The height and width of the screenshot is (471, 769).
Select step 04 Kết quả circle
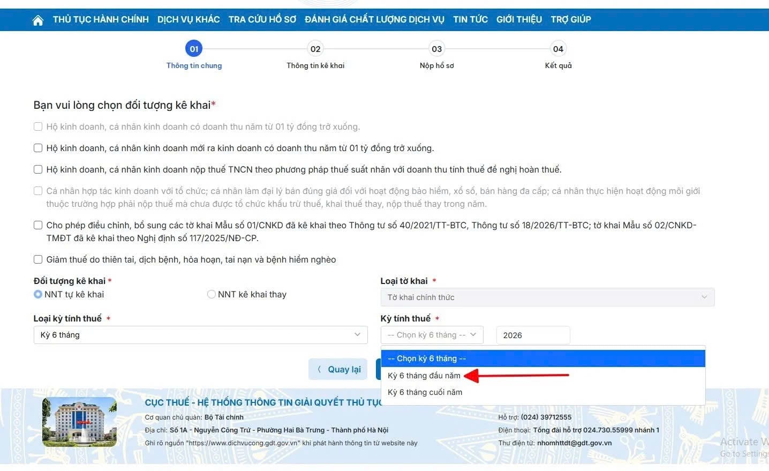coord(558,49)
